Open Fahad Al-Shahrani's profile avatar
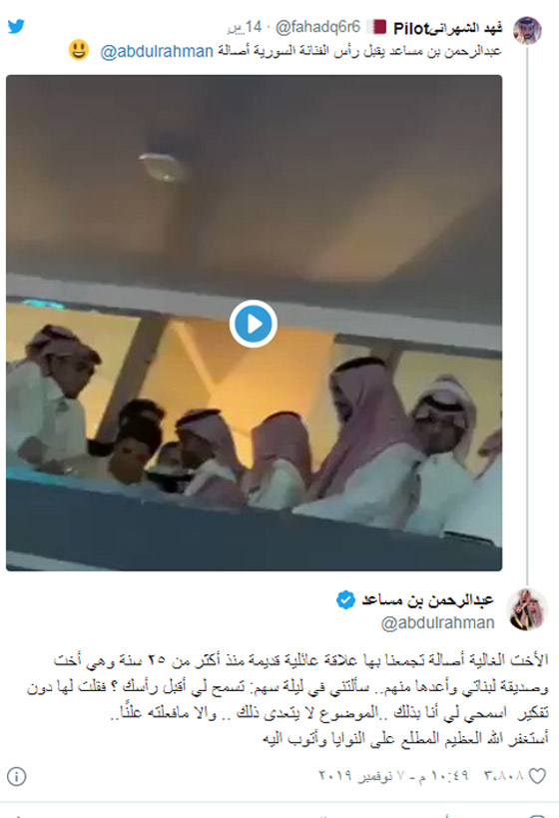Viewport: 559px width, 818px height. (527, 30)
